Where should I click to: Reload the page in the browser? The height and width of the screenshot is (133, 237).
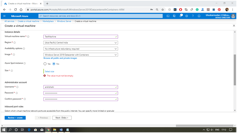point(16,10)
